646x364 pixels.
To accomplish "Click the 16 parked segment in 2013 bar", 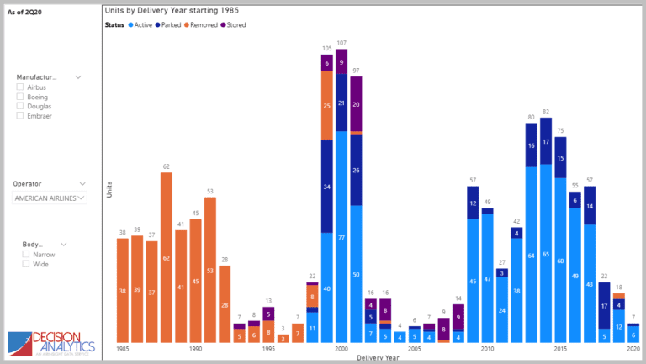I will click(x=532, y=145).
